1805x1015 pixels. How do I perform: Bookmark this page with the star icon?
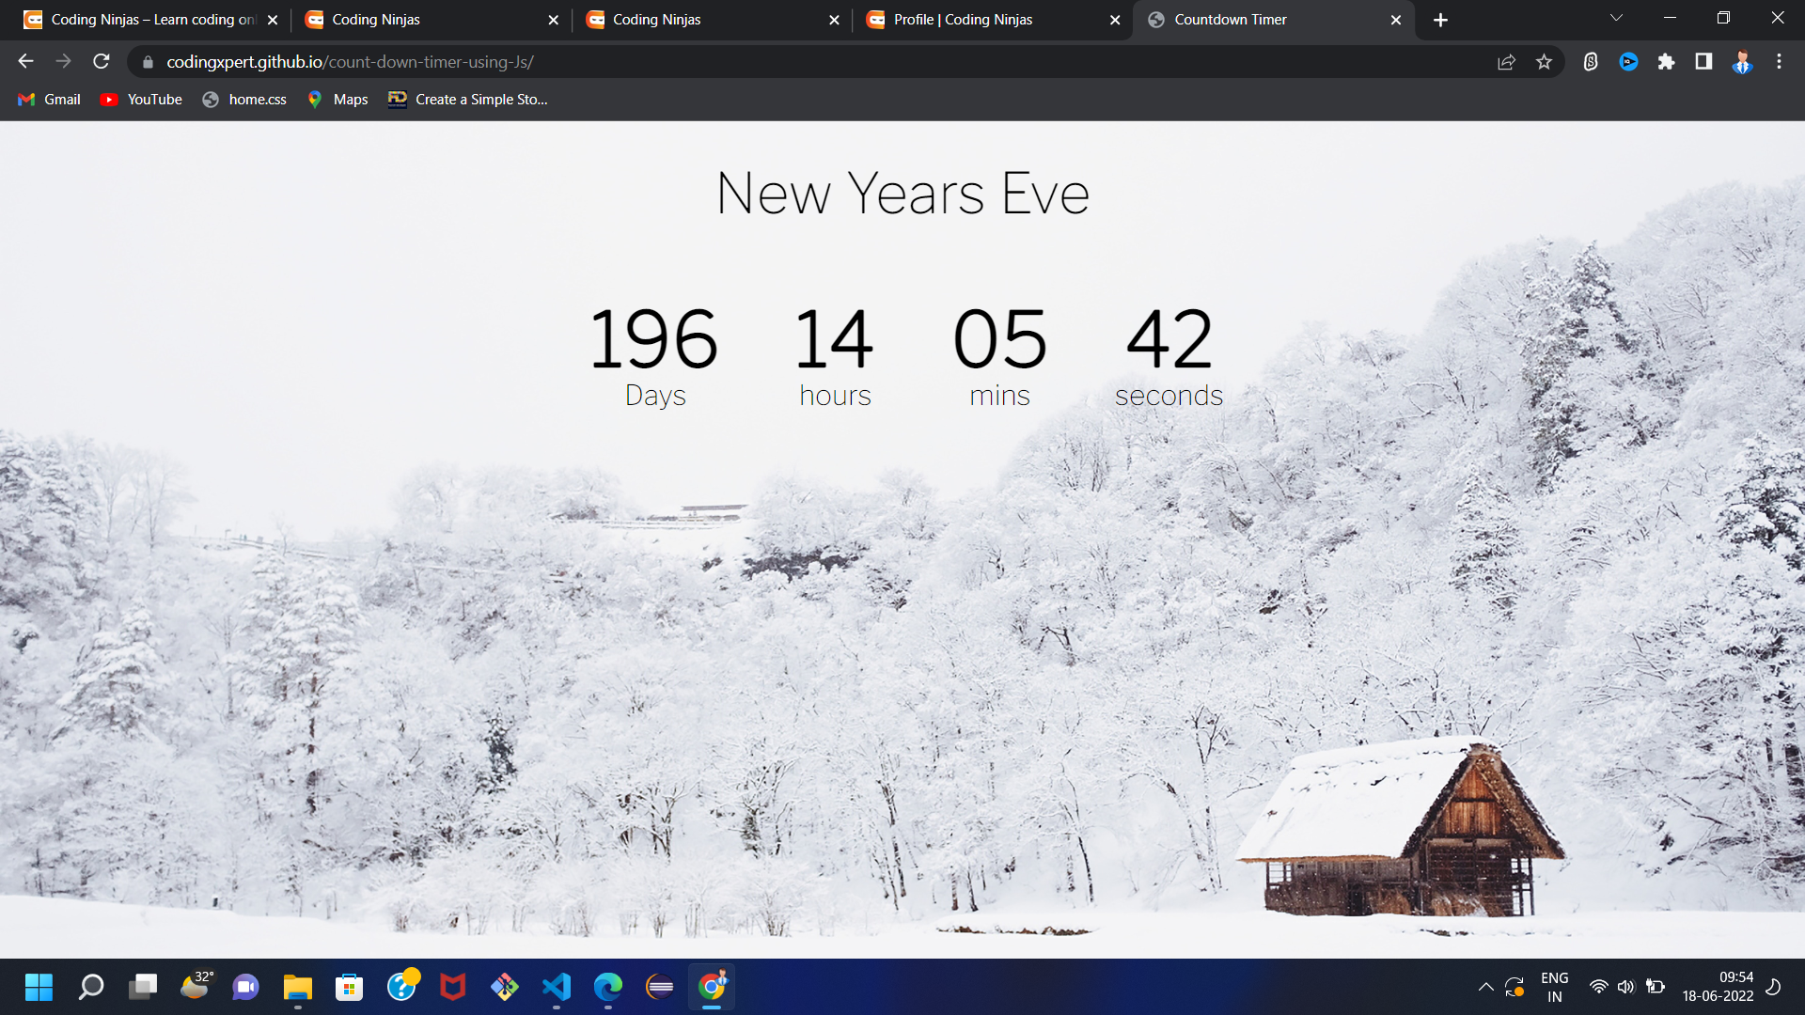click(1544, 62)
